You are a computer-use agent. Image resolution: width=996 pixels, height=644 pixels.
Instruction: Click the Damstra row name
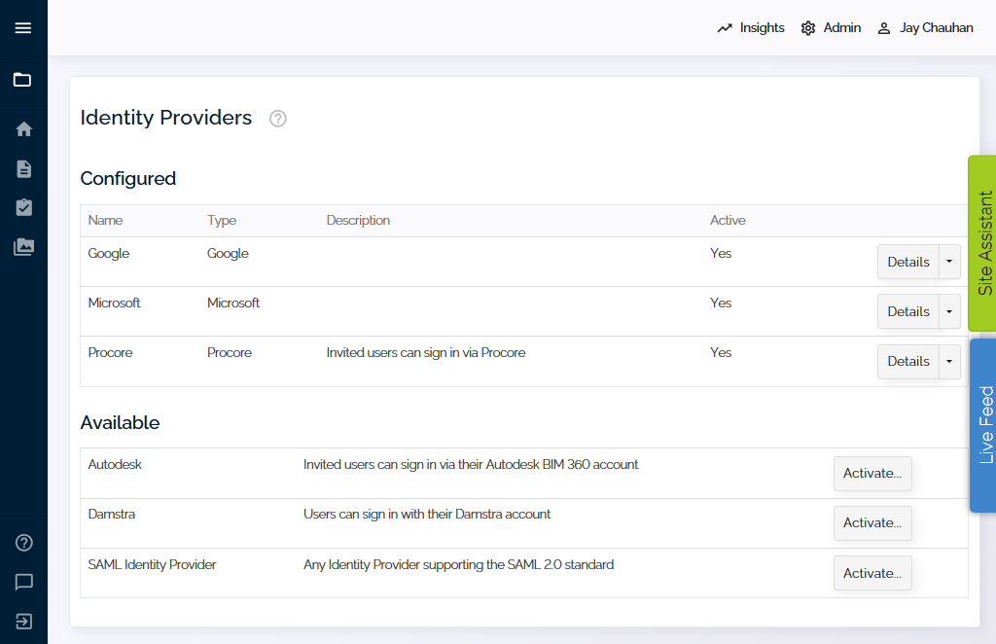coord(112,514)
